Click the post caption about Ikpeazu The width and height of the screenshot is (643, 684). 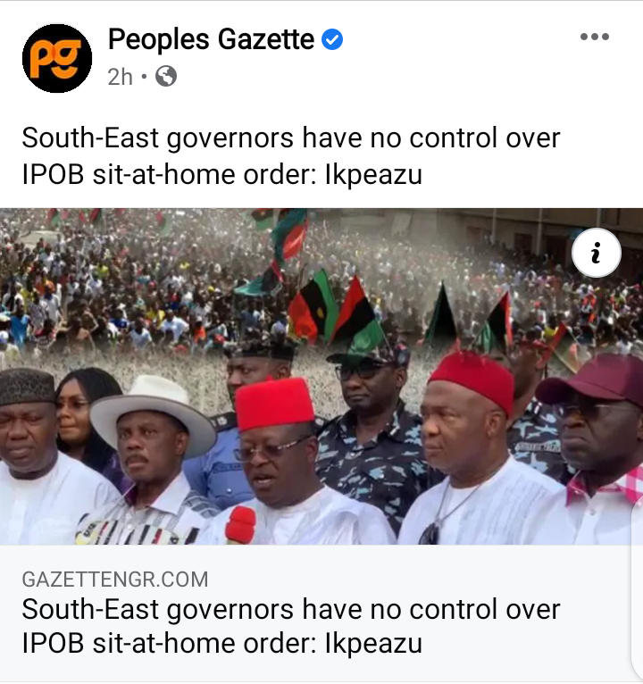290,156
